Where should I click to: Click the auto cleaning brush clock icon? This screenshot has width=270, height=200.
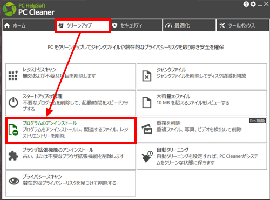(x=147, y=157)
